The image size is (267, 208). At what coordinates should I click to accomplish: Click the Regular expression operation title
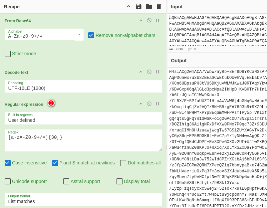[x=24, y=104]
